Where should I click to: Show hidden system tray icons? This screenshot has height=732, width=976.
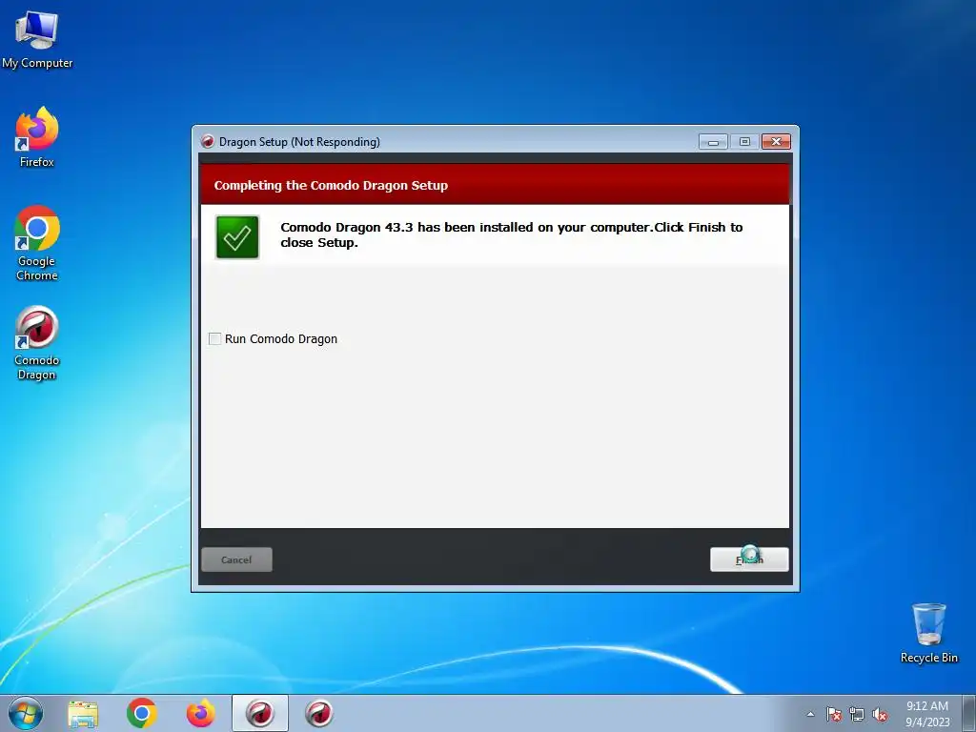click(x=810, y=714)
